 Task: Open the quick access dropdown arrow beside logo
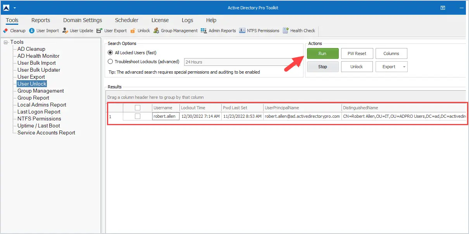click(15, 8)
